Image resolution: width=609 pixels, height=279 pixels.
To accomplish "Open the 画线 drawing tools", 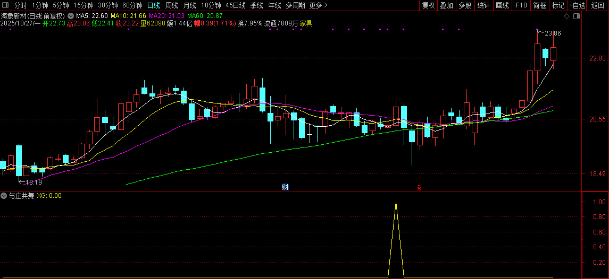I will [502, 5].
